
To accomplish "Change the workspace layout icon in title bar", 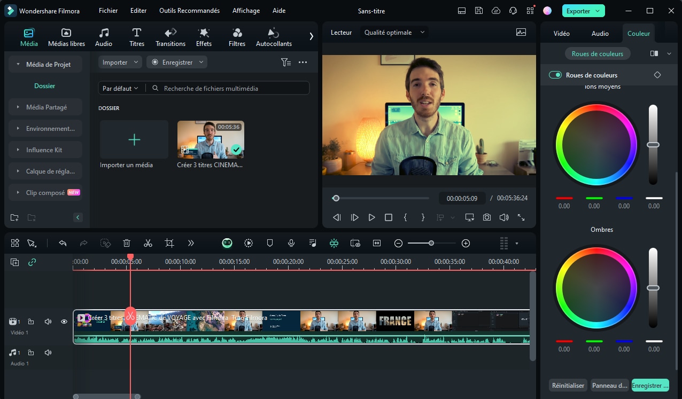I will pyautogui.click(x=462, y=11).
